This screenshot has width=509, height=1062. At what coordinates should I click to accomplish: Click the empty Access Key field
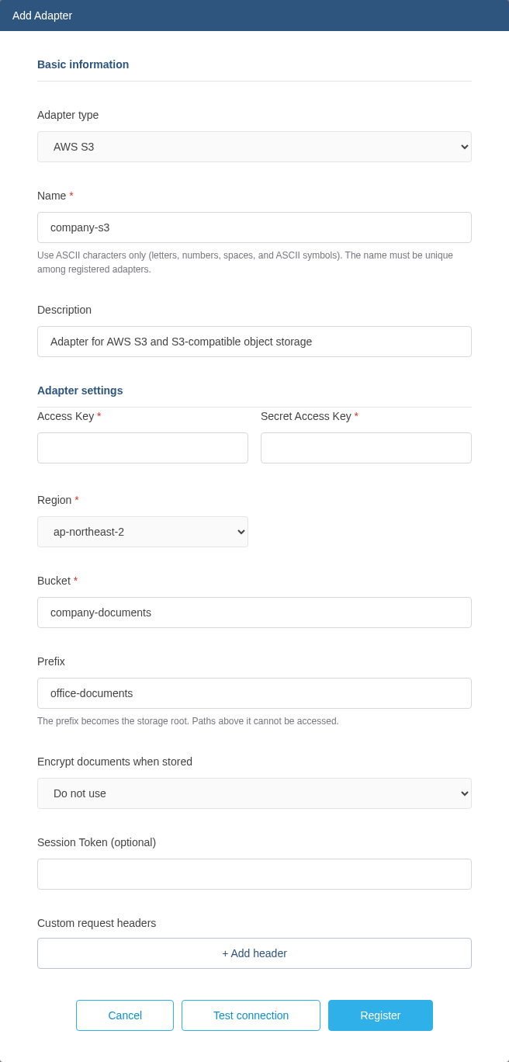point(143,448)
